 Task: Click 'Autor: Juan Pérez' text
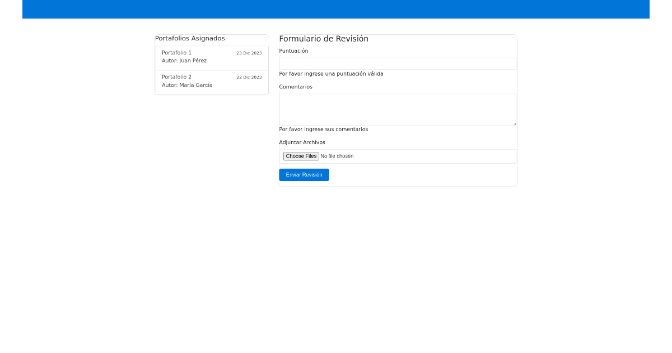(x=184, y=61)
